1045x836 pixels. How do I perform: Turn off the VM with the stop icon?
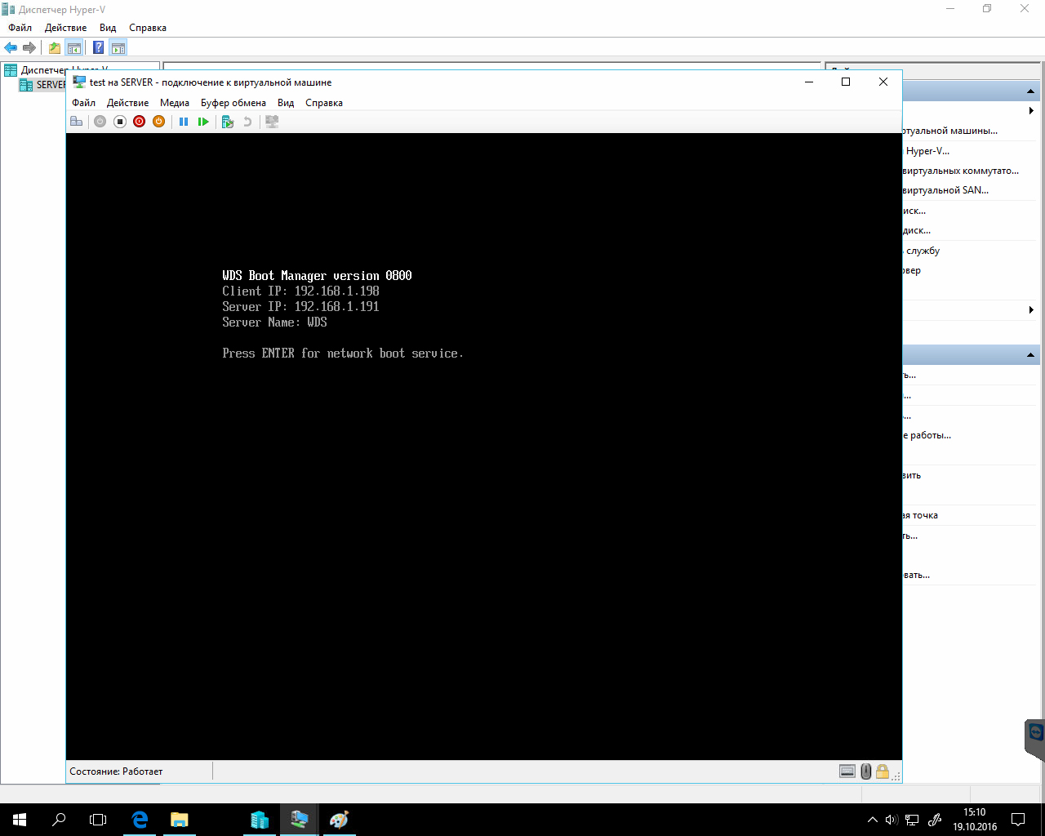click(x=119, y=122)
